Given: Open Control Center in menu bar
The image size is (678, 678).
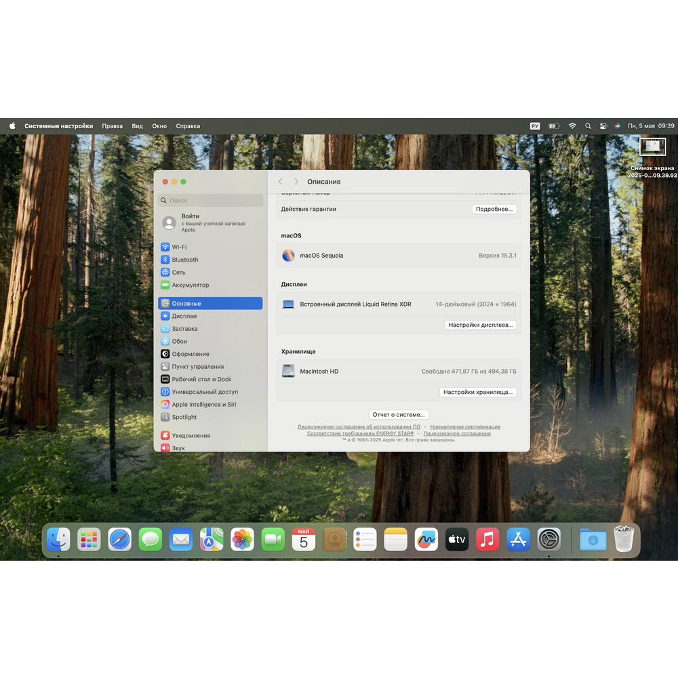Looking at the screenshot, I should 603,126.
